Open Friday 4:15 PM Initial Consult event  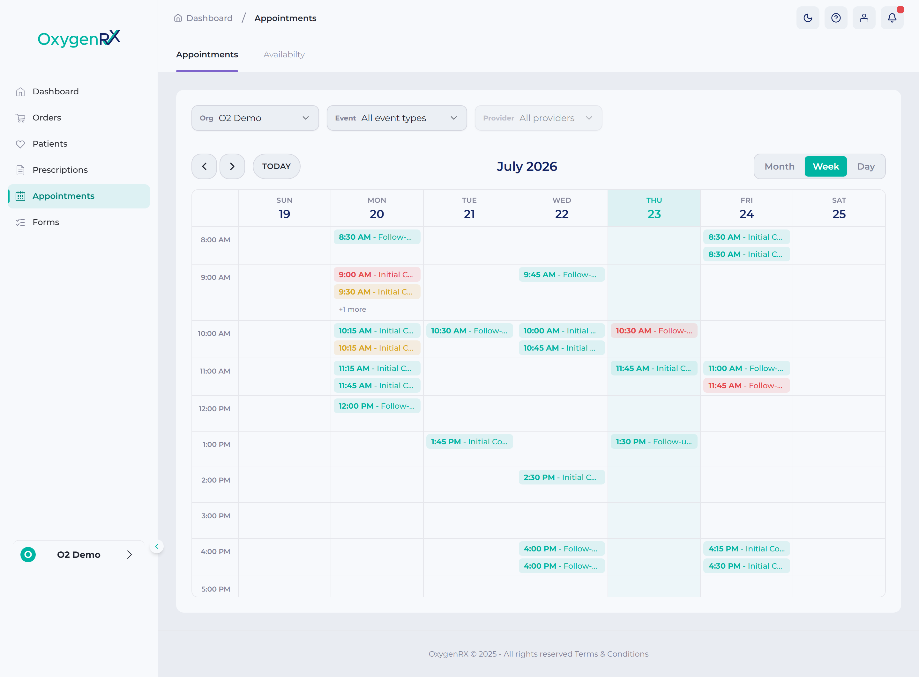[747, 549]
